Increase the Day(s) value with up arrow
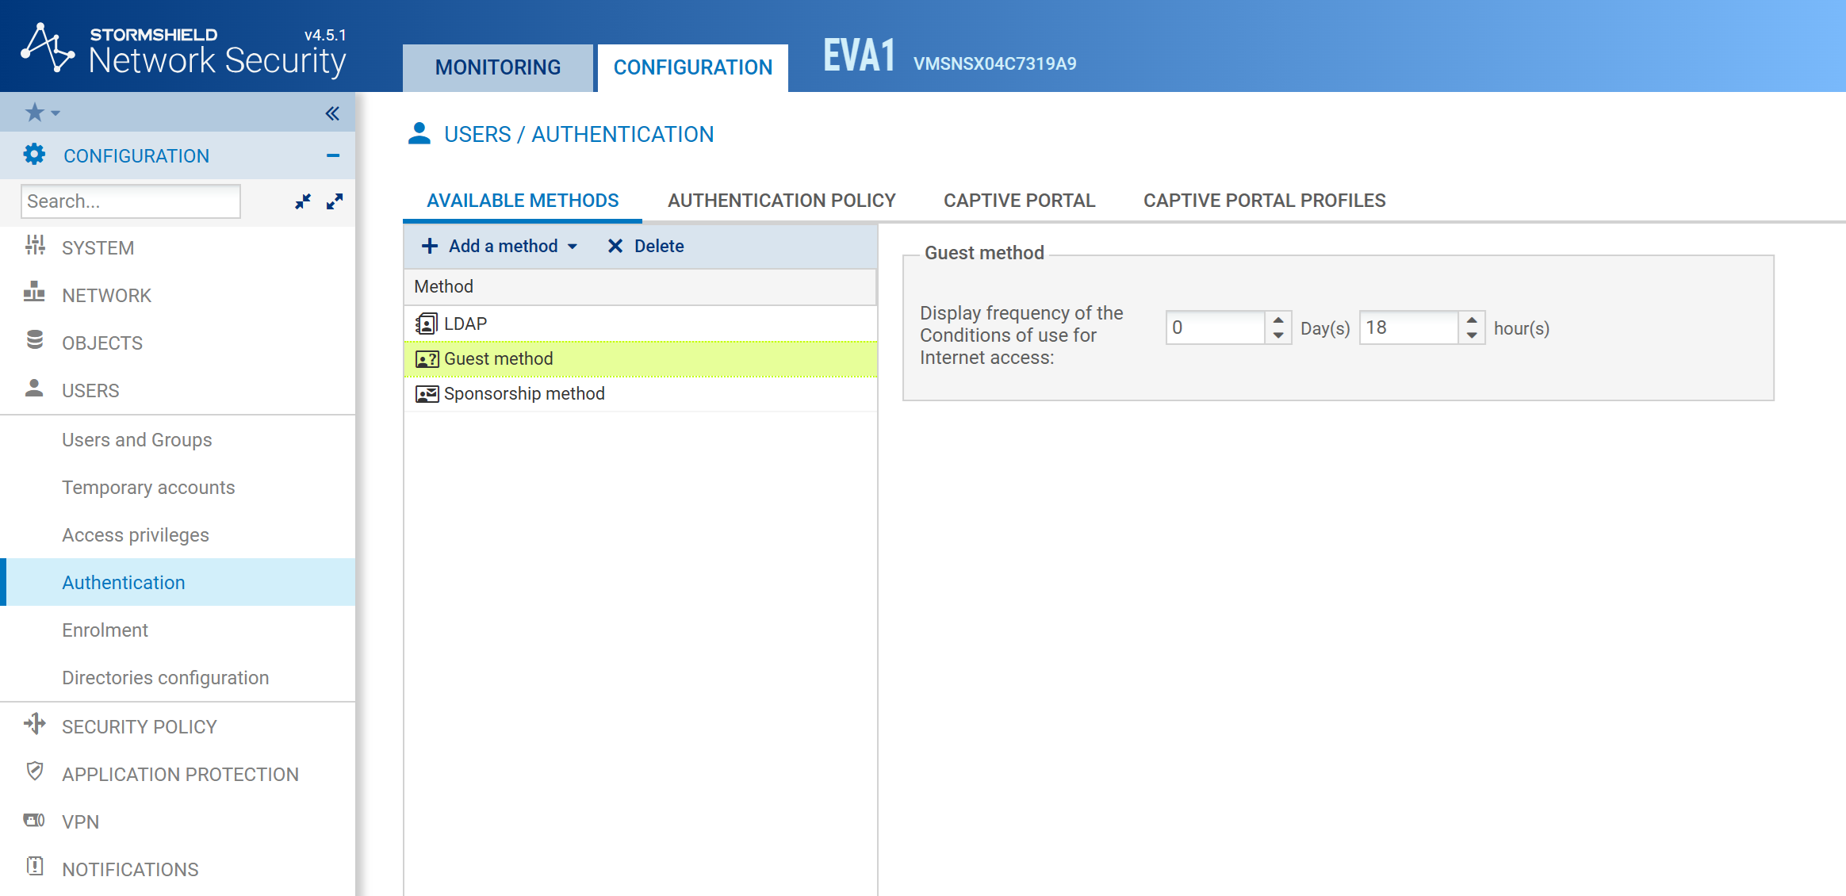The height and width of the screenshot is (896, 1846). click(x=1278, y=320)
